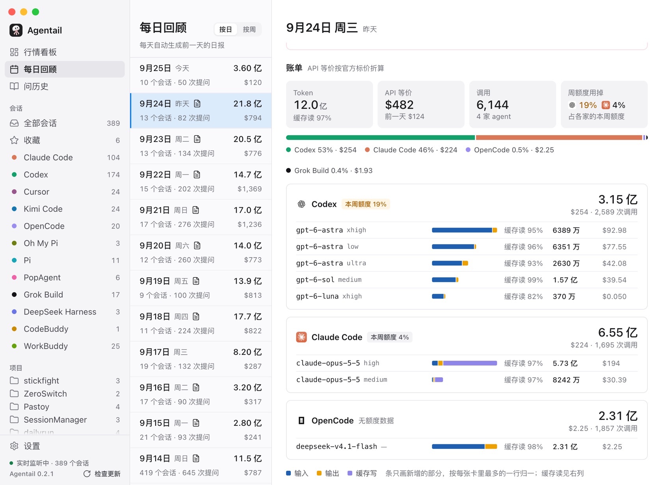
Task: Open report document icon on 9月16日 row
Action: pyautogui.click(x=196, y=388)
